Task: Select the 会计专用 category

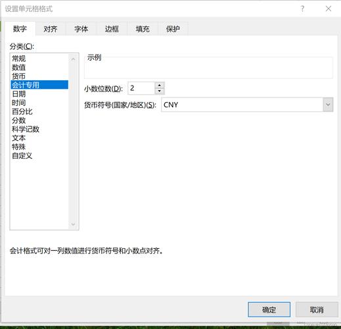Action: [x=39, y=85]
